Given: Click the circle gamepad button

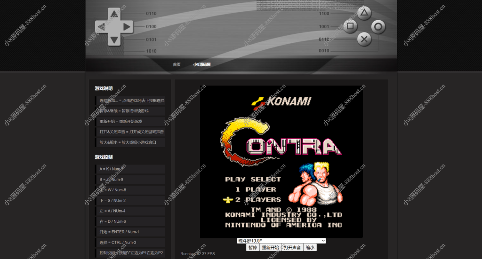Looking at the screenshot, I should click(378, 27).
